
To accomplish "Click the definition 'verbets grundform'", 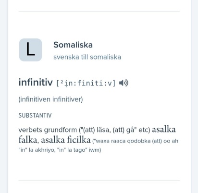I will point(48,130).
